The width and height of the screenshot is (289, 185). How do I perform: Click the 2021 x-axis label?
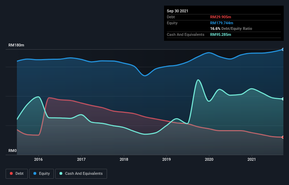pyautogui.click(x=252, y=159)
